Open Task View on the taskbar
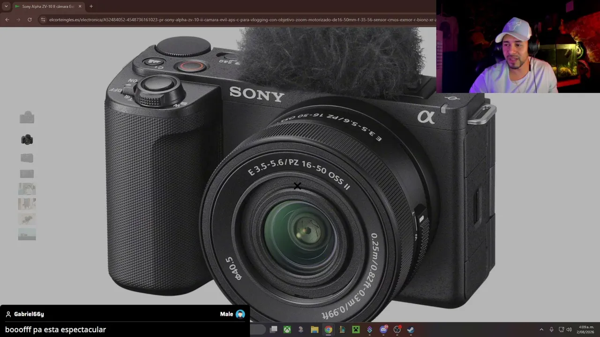 [274, 330]
